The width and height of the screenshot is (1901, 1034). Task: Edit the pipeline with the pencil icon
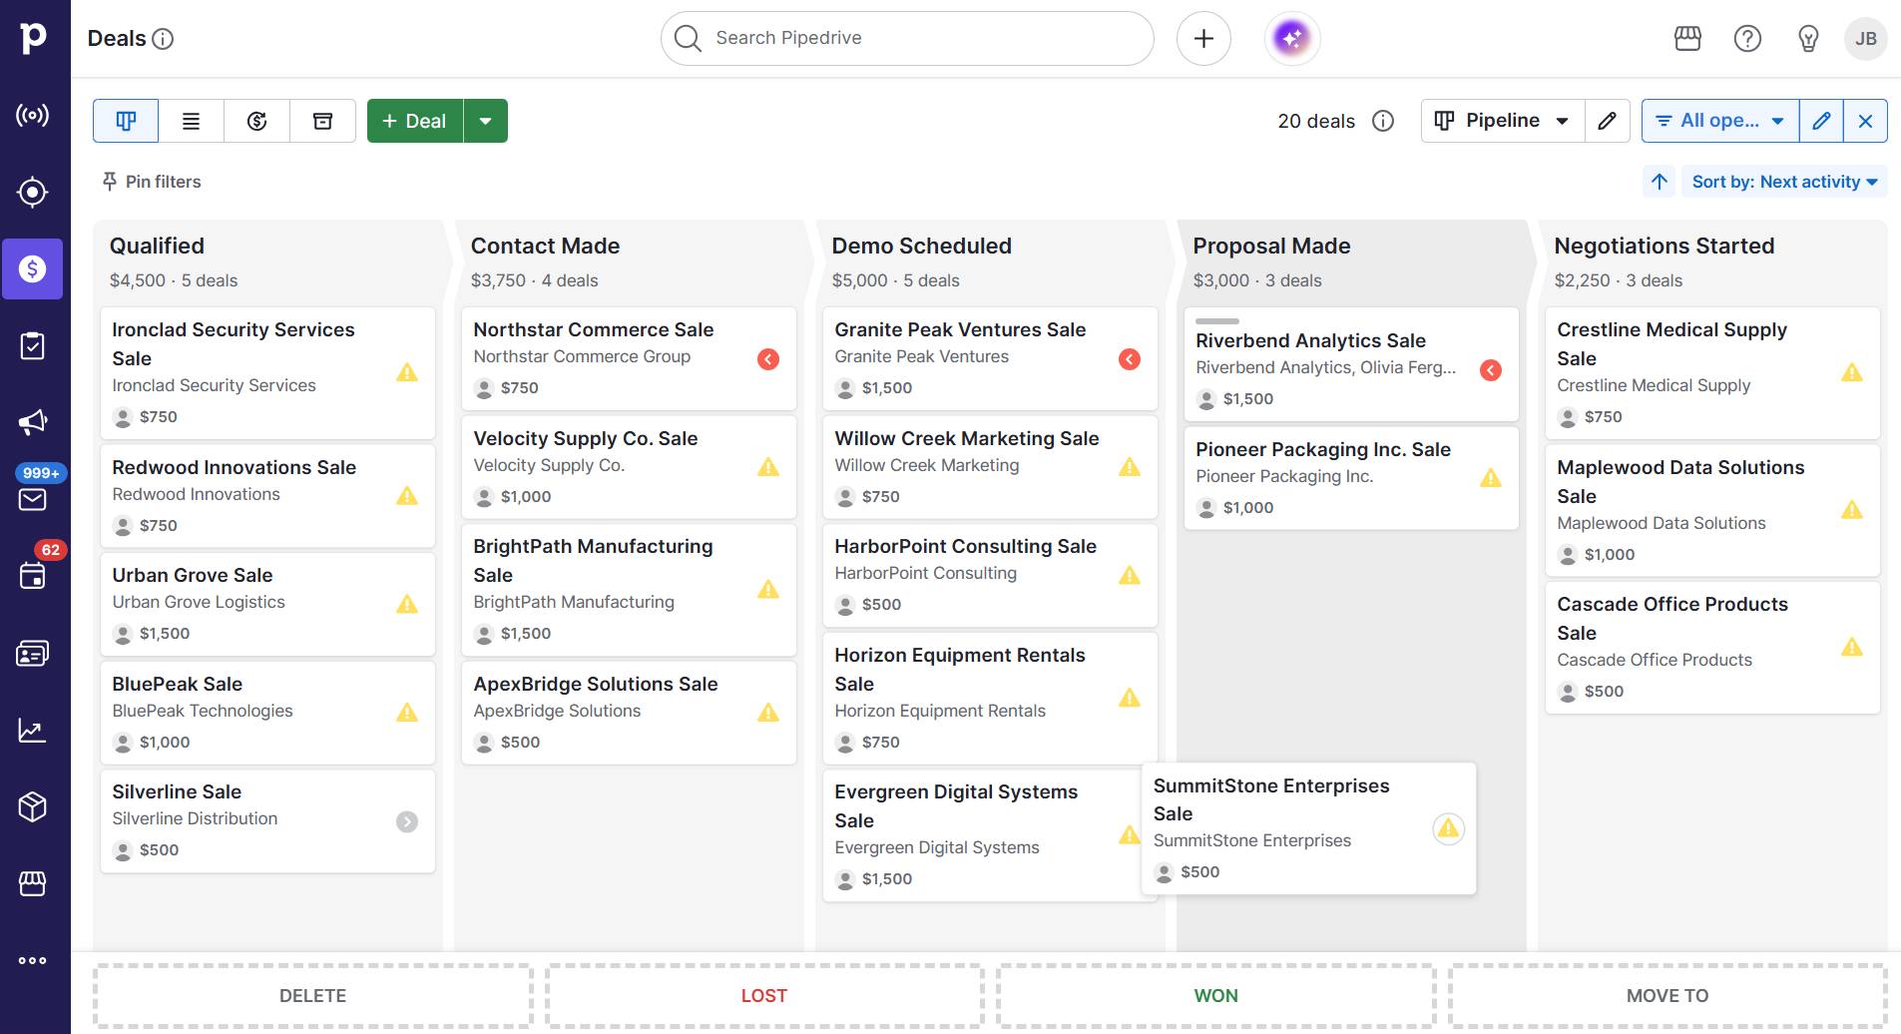[1607, 121]
